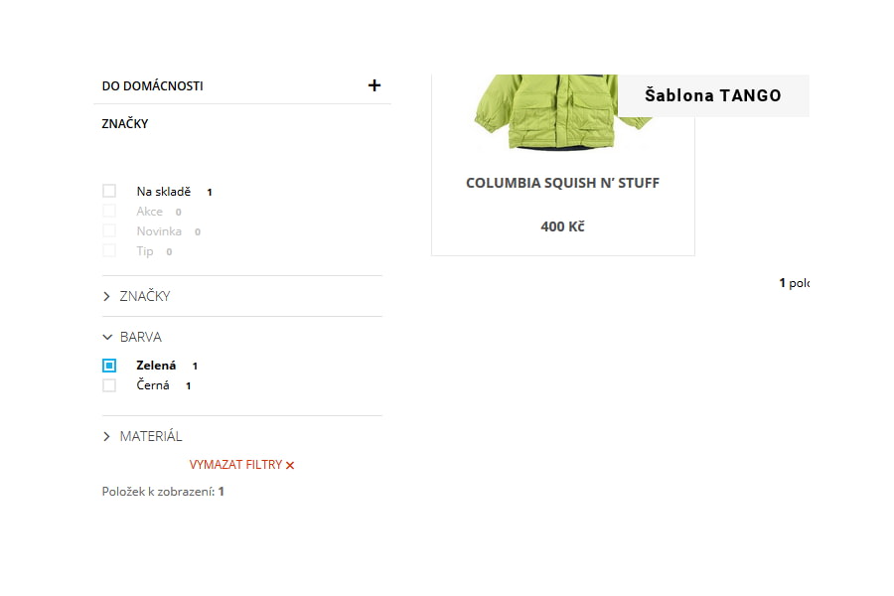Click Vymazat filtry to clear filters

(236, 465)
